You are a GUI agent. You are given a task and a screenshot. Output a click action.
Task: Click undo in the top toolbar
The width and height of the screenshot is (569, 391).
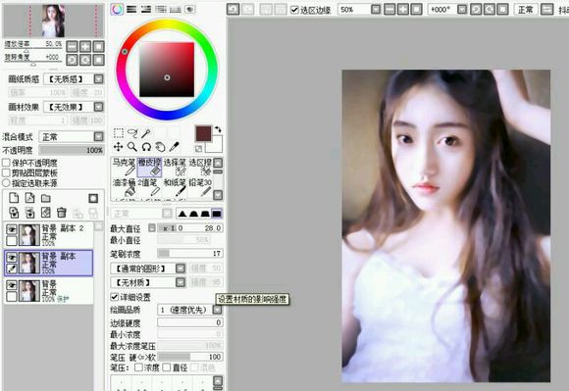pyautogui.click(x=233, y=9)
